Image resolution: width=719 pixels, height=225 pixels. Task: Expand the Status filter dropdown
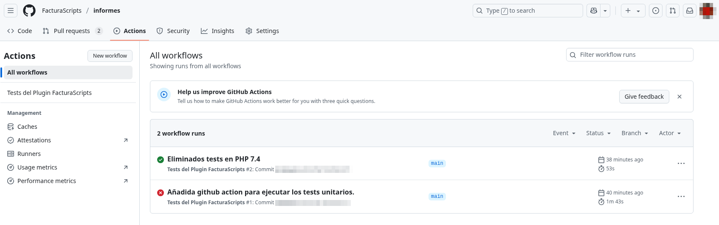598,133
